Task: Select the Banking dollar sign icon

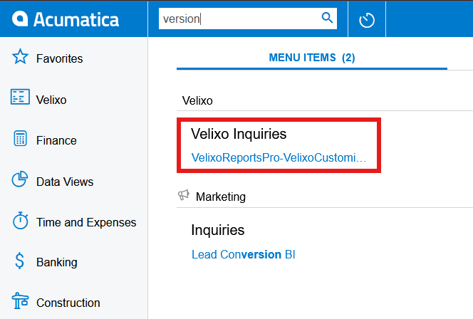Action: (20, 261)
